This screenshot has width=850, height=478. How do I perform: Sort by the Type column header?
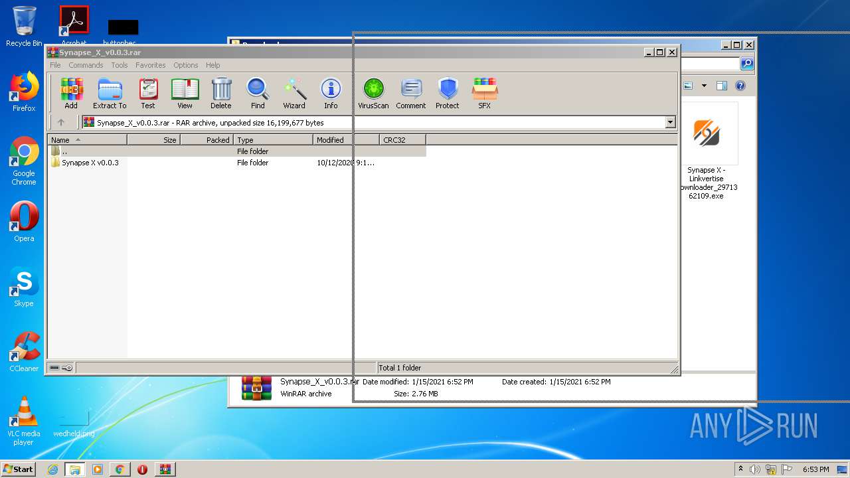(273, 140)
